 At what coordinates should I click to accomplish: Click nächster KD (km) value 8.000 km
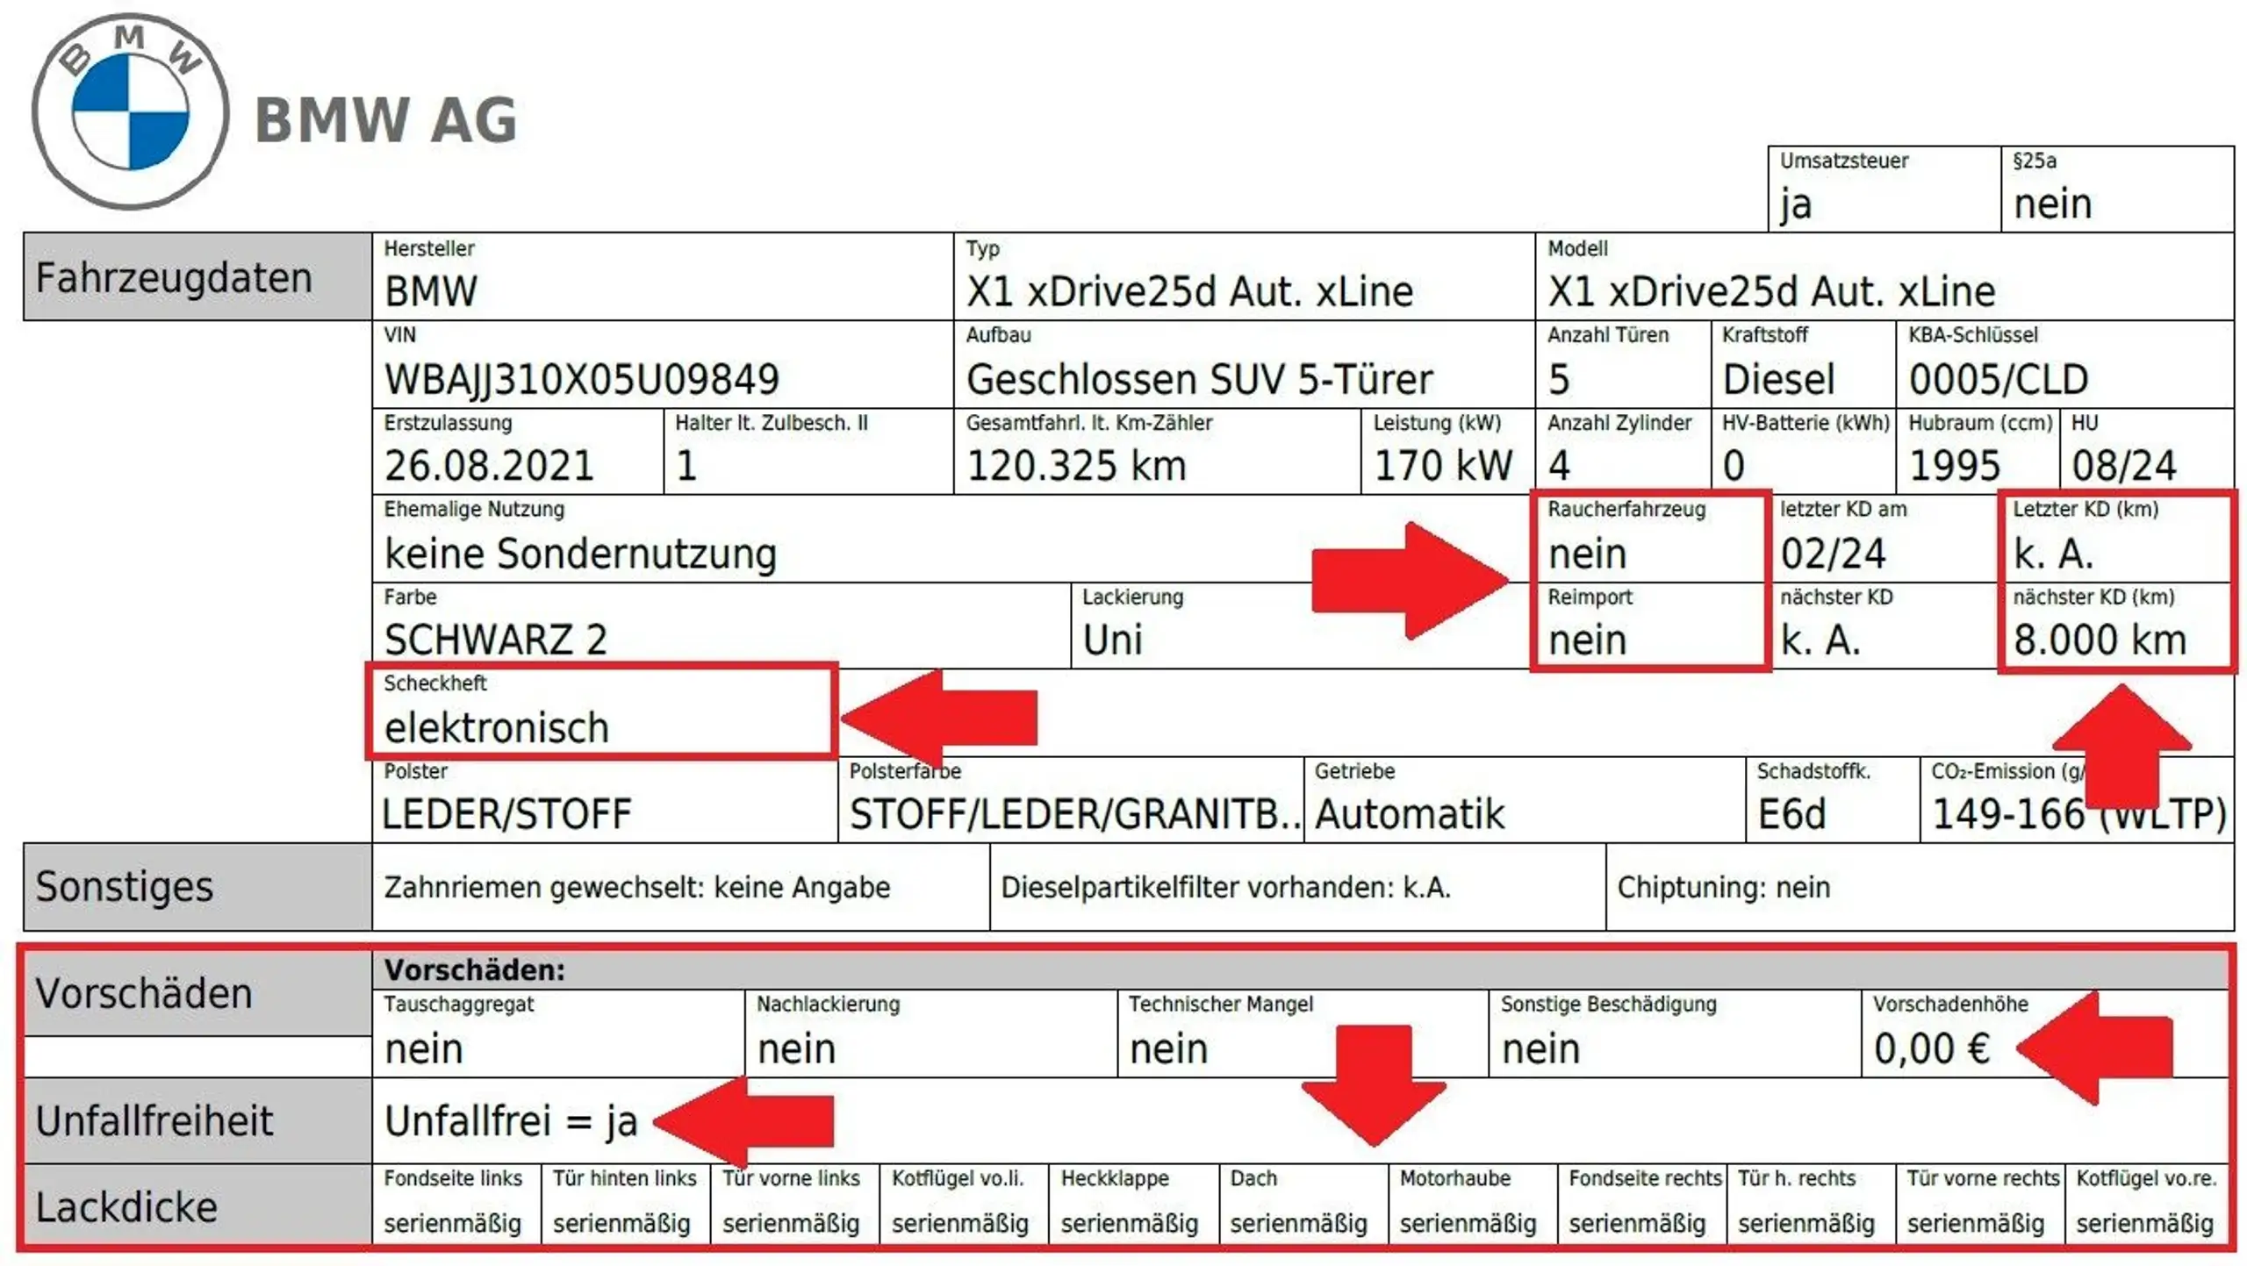(2100, 640)
